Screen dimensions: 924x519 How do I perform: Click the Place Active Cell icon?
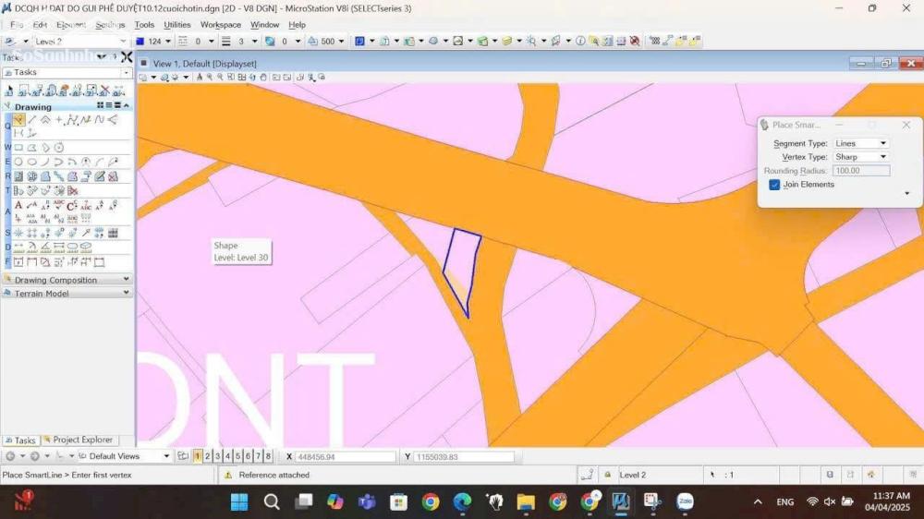click(x=18, y=234)
